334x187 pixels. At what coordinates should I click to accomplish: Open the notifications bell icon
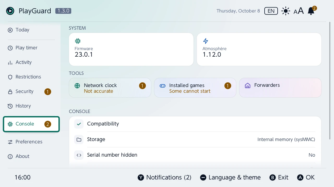click(x=311, y=11)
